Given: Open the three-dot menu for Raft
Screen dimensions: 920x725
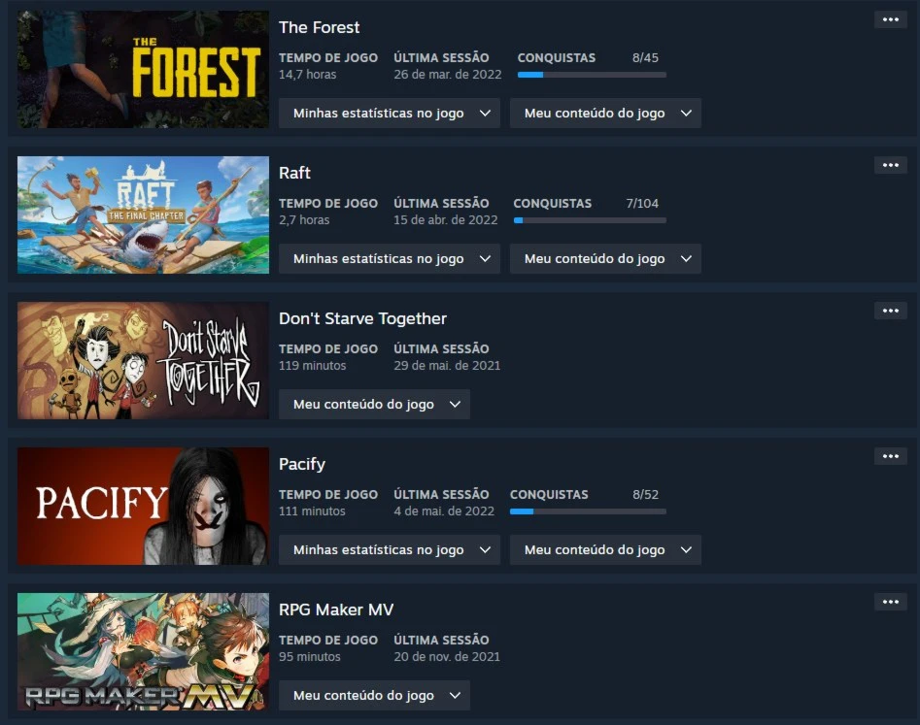Looking at the screenshot, I should tap(890, 165).
